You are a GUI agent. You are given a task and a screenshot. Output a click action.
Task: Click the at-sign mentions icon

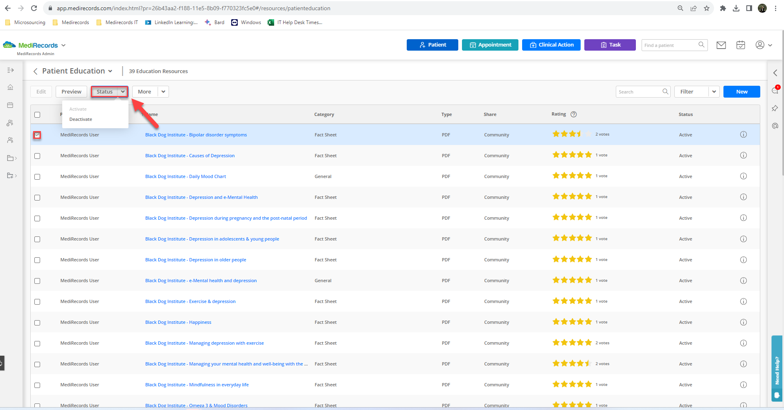point(775,126)
